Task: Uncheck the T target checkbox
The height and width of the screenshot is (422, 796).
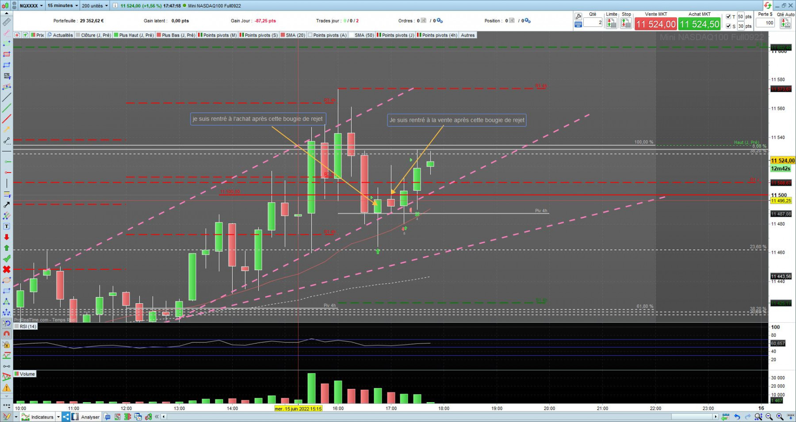Action: [x=728, y=17]
